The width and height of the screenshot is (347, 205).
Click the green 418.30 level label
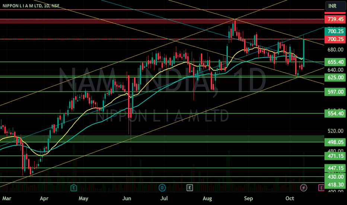(335, 184)
